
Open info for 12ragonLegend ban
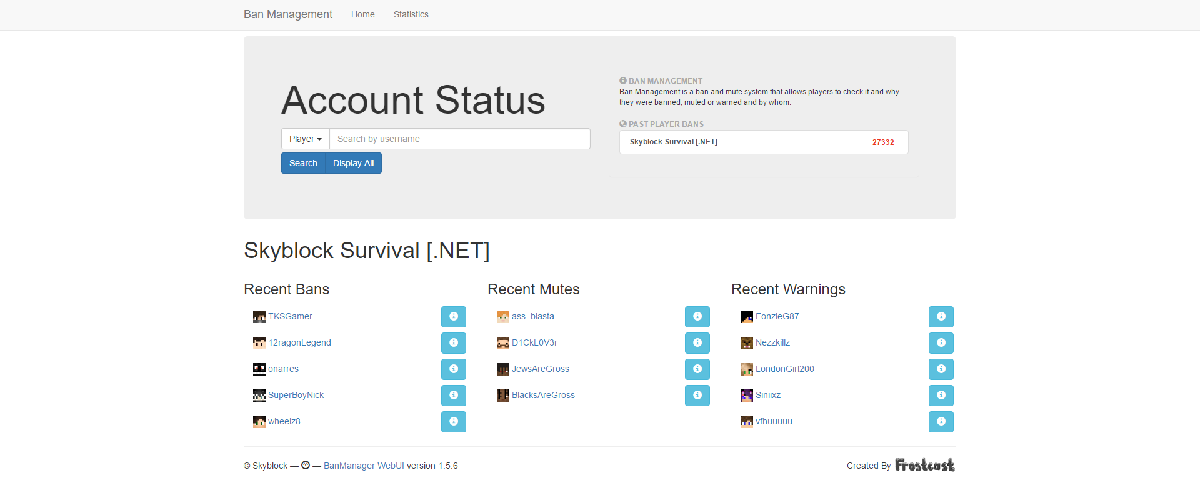454,343
